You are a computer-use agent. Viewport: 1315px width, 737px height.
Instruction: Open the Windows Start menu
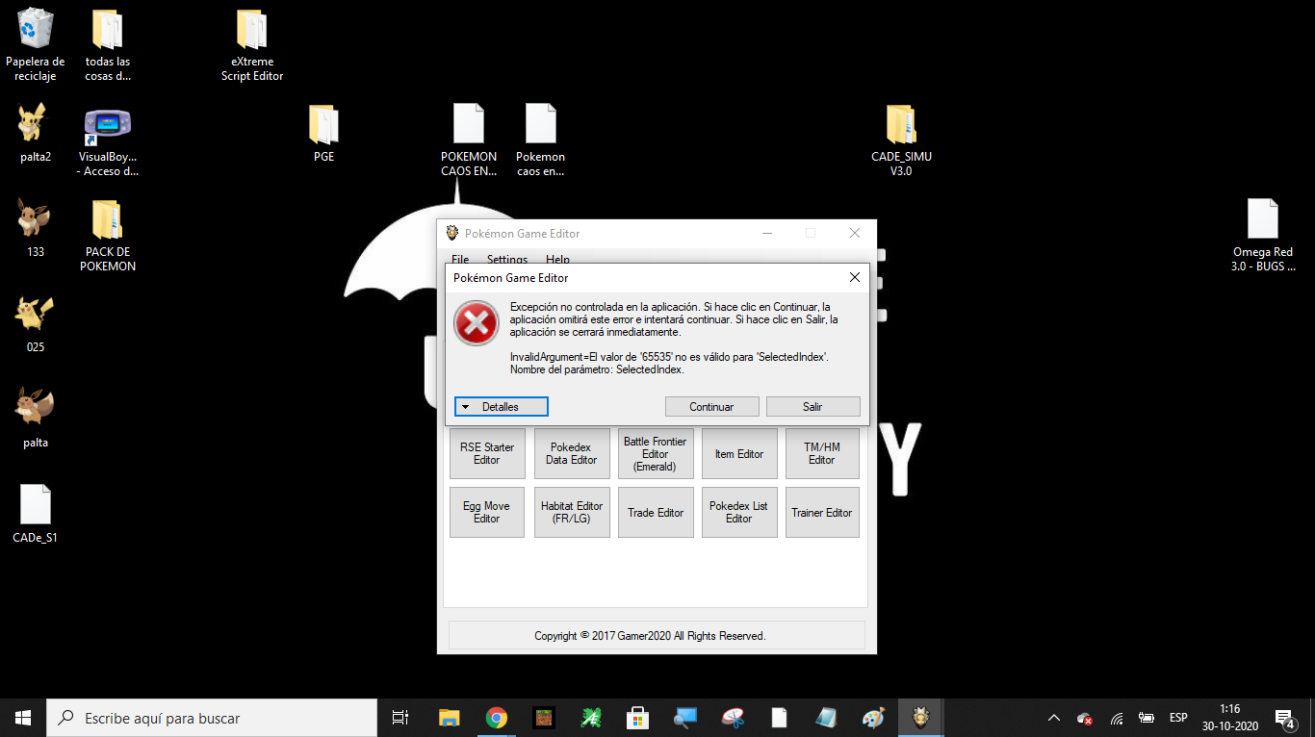click(x=23, y=718)
